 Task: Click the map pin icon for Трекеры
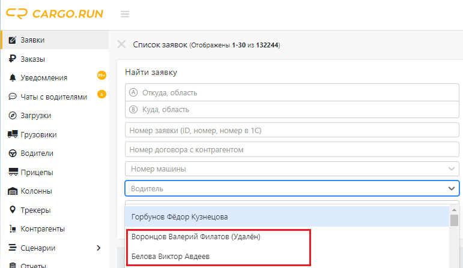click(12, 210)
